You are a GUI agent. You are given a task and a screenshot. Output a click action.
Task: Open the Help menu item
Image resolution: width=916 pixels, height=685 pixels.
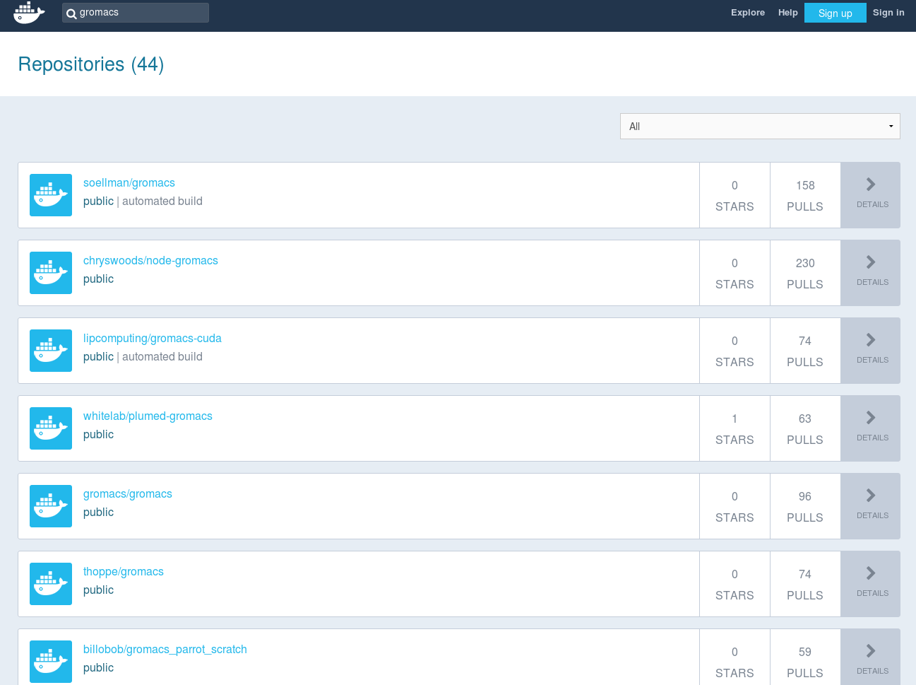click(788, 13)
